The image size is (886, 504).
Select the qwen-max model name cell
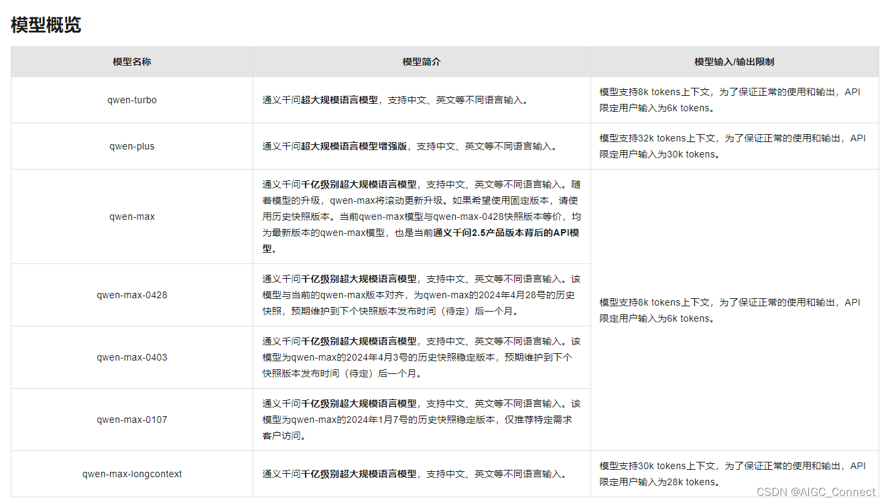[132, 216]
